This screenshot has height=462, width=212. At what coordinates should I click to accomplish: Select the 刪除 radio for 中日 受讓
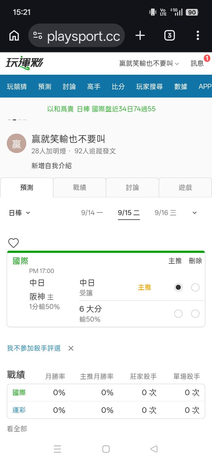pyautogui.click(x=195, y=287)
